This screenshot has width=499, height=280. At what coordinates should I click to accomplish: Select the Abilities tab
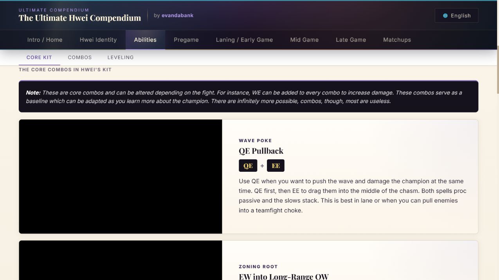click(x=145, y=40)
